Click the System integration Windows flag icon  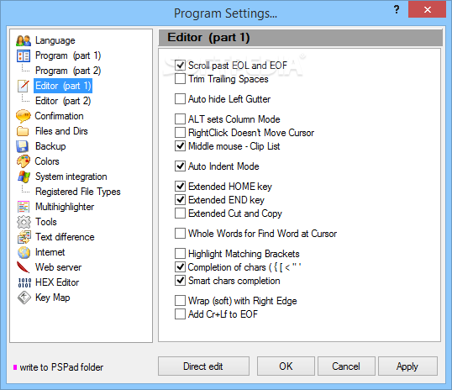tap(24, 177)
